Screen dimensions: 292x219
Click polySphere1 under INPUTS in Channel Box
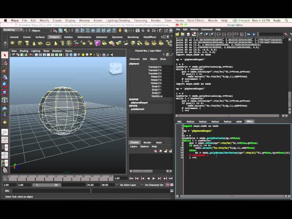[x=137, y=109]
